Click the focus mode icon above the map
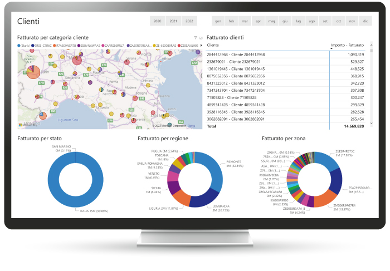Screen dimensions: 390x271 [200, 37]
